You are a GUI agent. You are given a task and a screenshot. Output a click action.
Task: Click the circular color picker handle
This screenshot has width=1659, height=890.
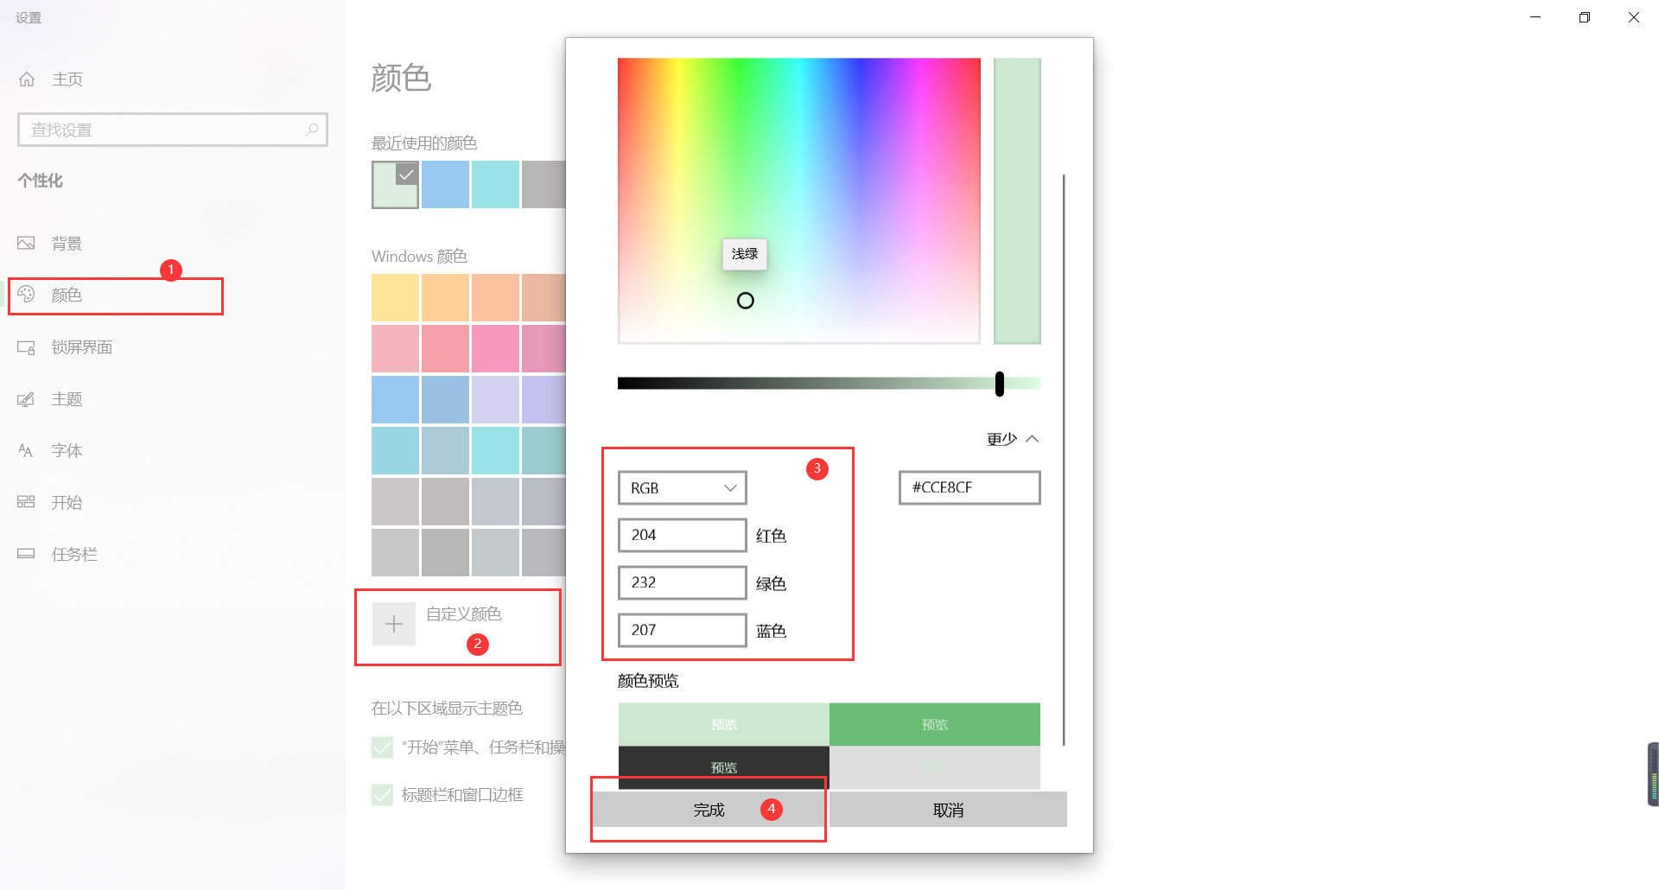[x=746, y=301]
